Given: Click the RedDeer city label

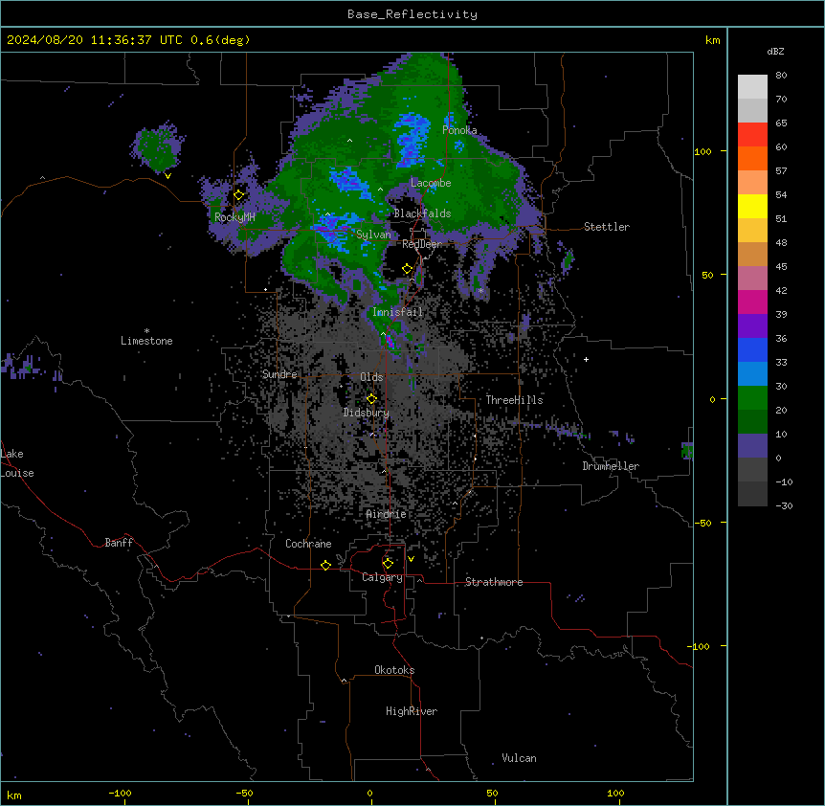Looking at the screenshot, I should click(422, 244).
